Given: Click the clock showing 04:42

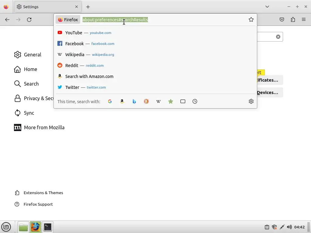Looking at the screenshot, I should pyautogui.click(x=299, y=227).
